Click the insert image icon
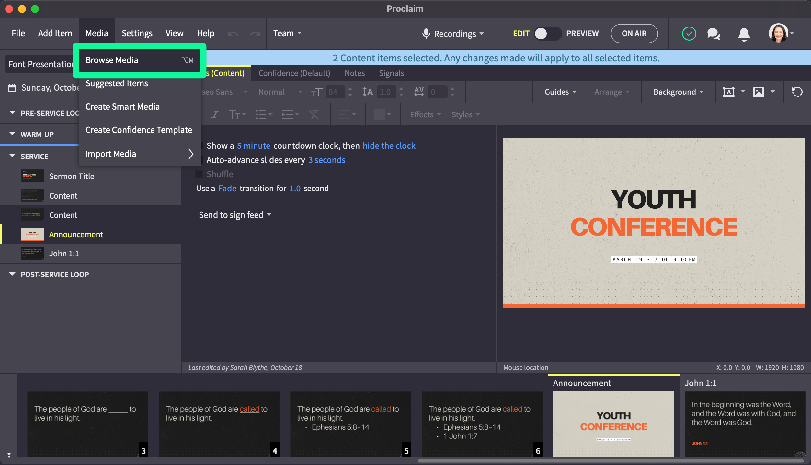The width and height of the screenshot is (811, 465). [x=759, y=92]
